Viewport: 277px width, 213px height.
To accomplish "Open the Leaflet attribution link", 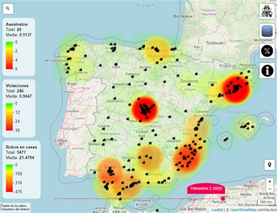I will [x=217, y=210].
